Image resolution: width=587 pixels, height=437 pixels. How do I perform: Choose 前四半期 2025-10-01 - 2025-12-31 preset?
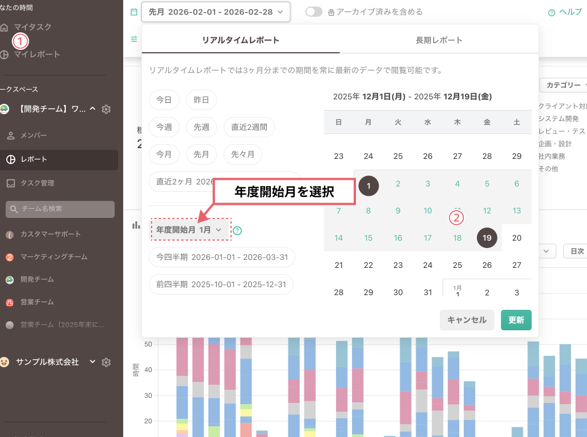[221, 284]
